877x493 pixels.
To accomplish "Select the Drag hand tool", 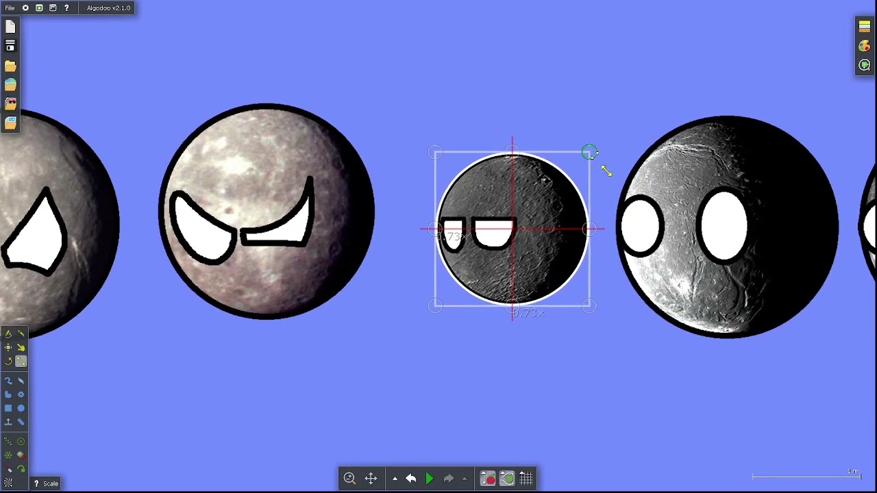I will click(x=21, y=347).
